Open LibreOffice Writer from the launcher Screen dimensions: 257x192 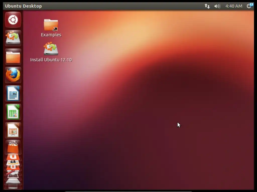pyautogui.click(x=13, y=93)
